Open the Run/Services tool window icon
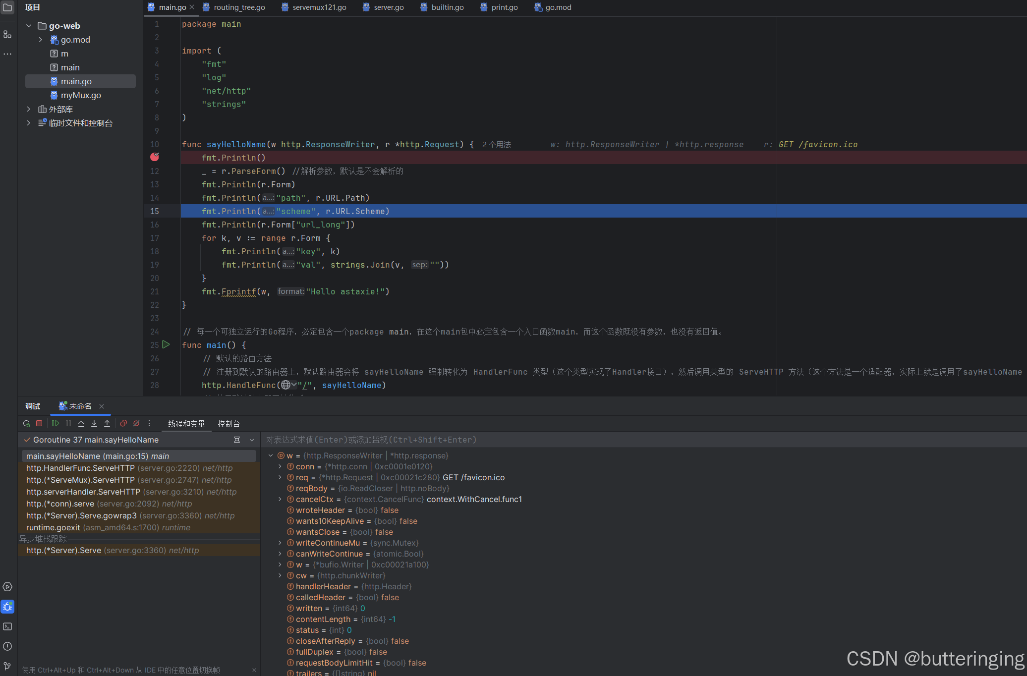The image size is (1027, 676). click(7, 587)
